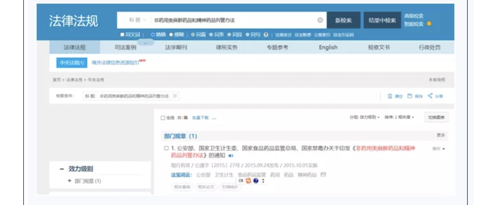Image resolution: width=491 pixels, height=205 pixels.
Task: Switch to the 专题参考 tab
Action: click(x=277, y=47)
